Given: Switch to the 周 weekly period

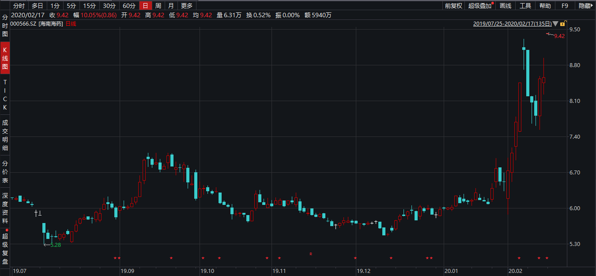Looking at the screenshot, I should 158,6.
